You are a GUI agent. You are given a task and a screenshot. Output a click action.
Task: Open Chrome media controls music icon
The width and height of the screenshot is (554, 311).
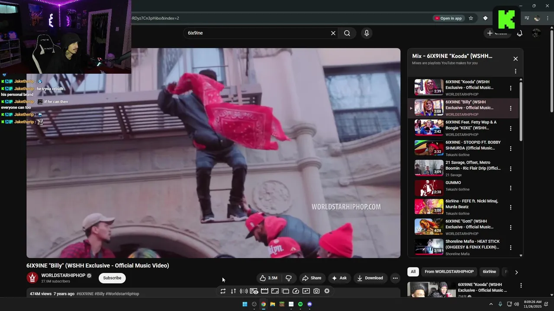tap(527, 18)
